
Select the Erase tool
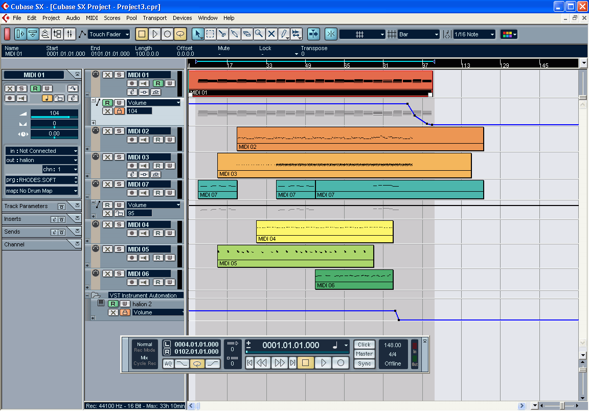(247, 34)
